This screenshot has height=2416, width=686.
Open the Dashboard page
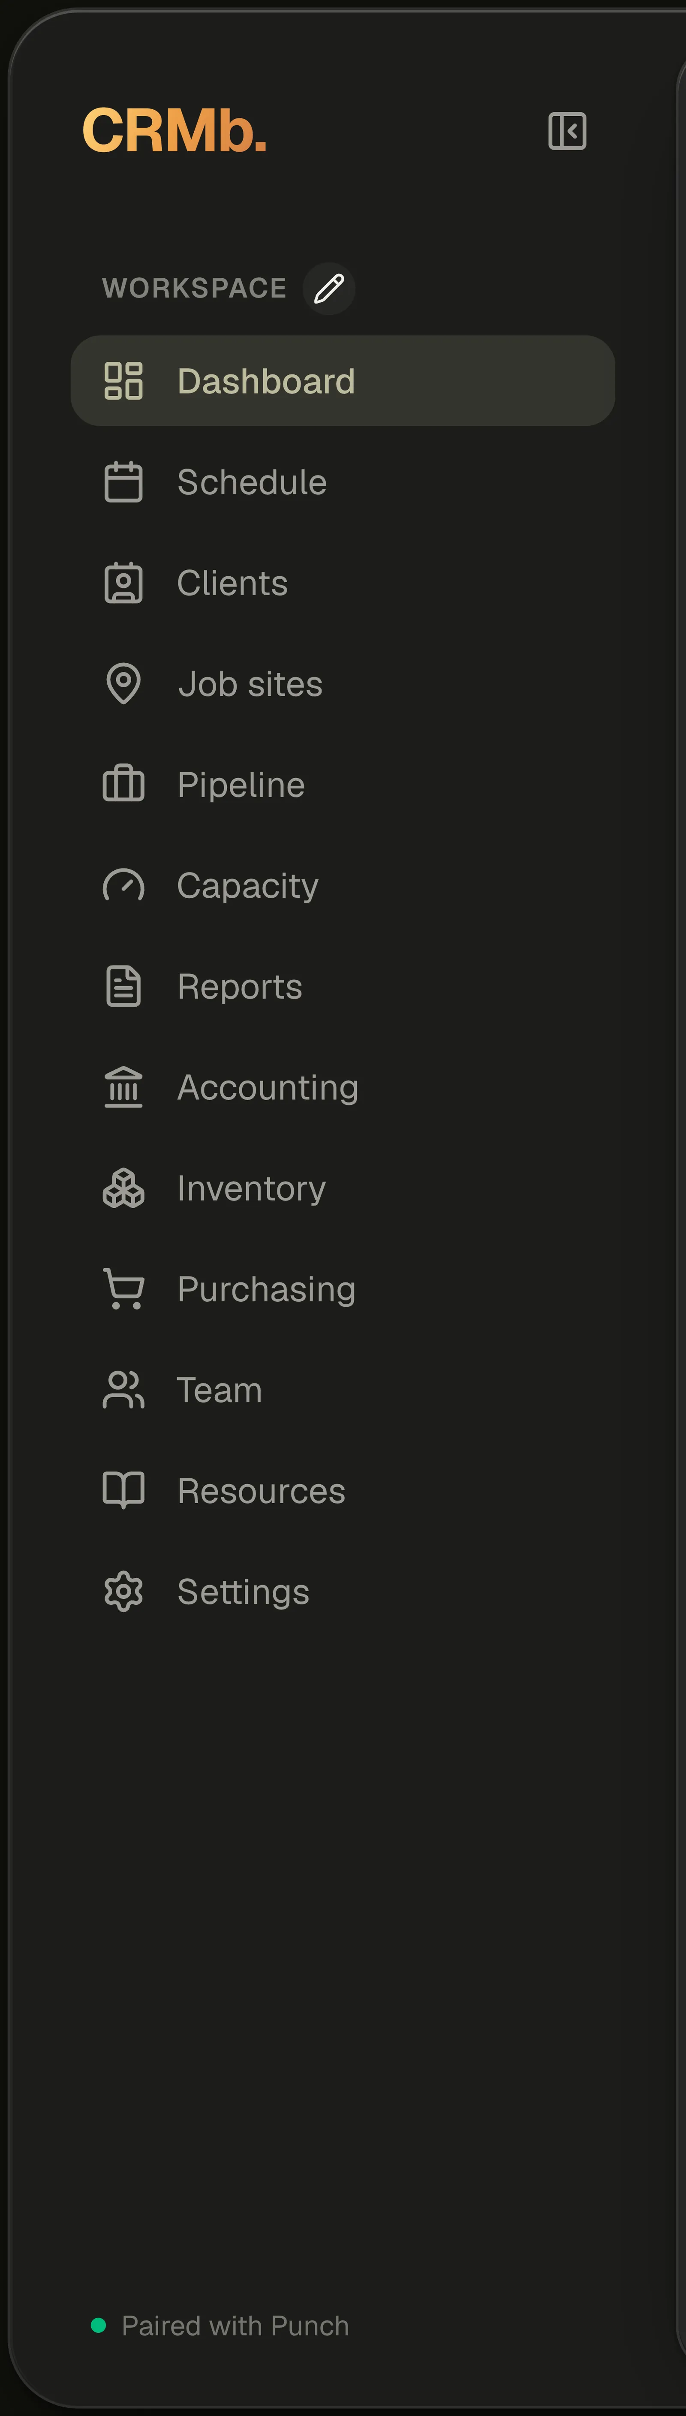click(x=343, y=381)
